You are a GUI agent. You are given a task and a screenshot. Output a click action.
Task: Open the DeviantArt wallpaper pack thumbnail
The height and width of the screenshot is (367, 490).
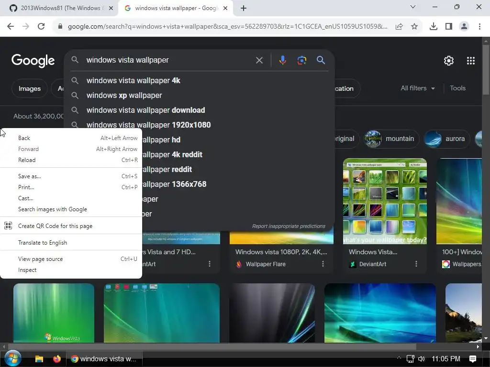[385, 201]
